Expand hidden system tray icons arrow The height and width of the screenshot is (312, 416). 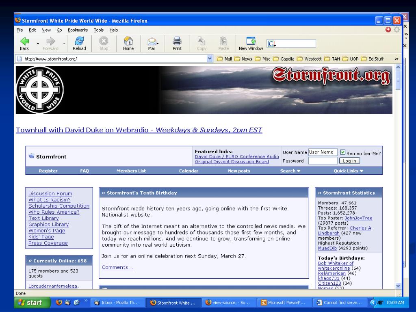(x=373, y=302)
